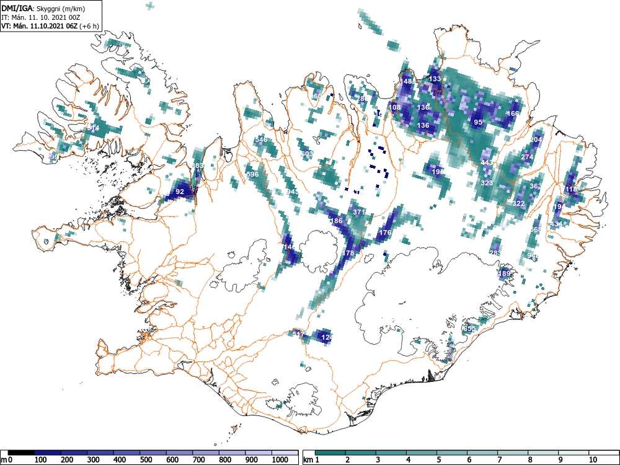This screenshot has height=465, width=620.
Task: Click the map value 189 in the southeast
Action: [x=505, y=273]
